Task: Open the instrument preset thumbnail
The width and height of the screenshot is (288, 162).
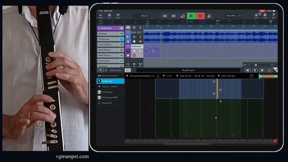Action: [x=128, y=70]
